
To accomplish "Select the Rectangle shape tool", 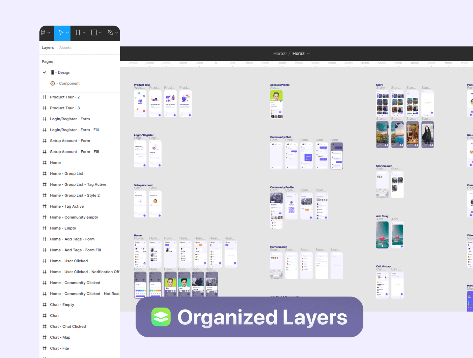I will pos(94,33).
